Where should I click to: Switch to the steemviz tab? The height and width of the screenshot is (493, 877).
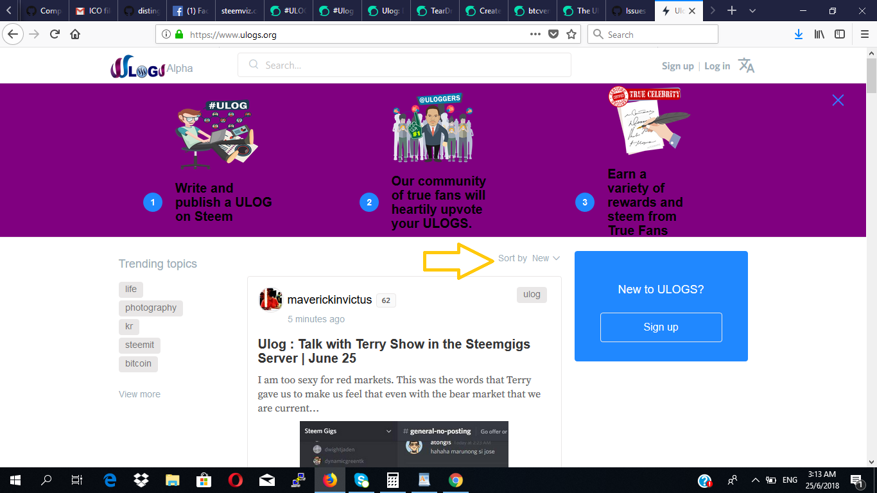point(239,11)
